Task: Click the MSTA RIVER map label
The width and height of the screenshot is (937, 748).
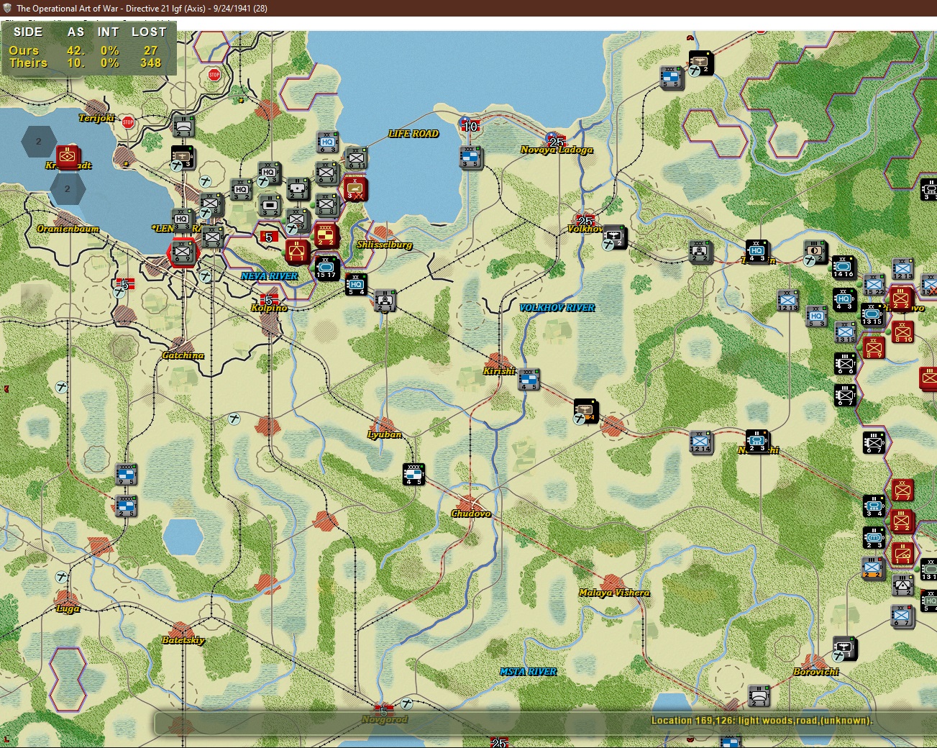Action: point(529,671)
